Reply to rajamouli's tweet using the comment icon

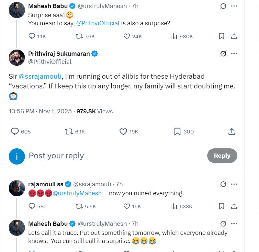pos(31,206)
